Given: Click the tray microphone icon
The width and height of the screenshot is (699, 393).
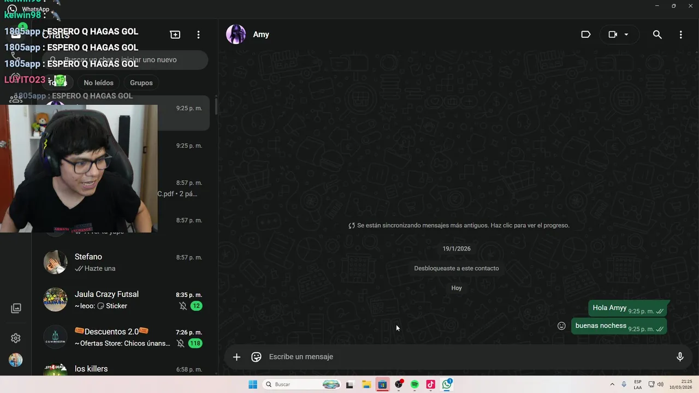Looking at the screenshot, I should 624,385.
